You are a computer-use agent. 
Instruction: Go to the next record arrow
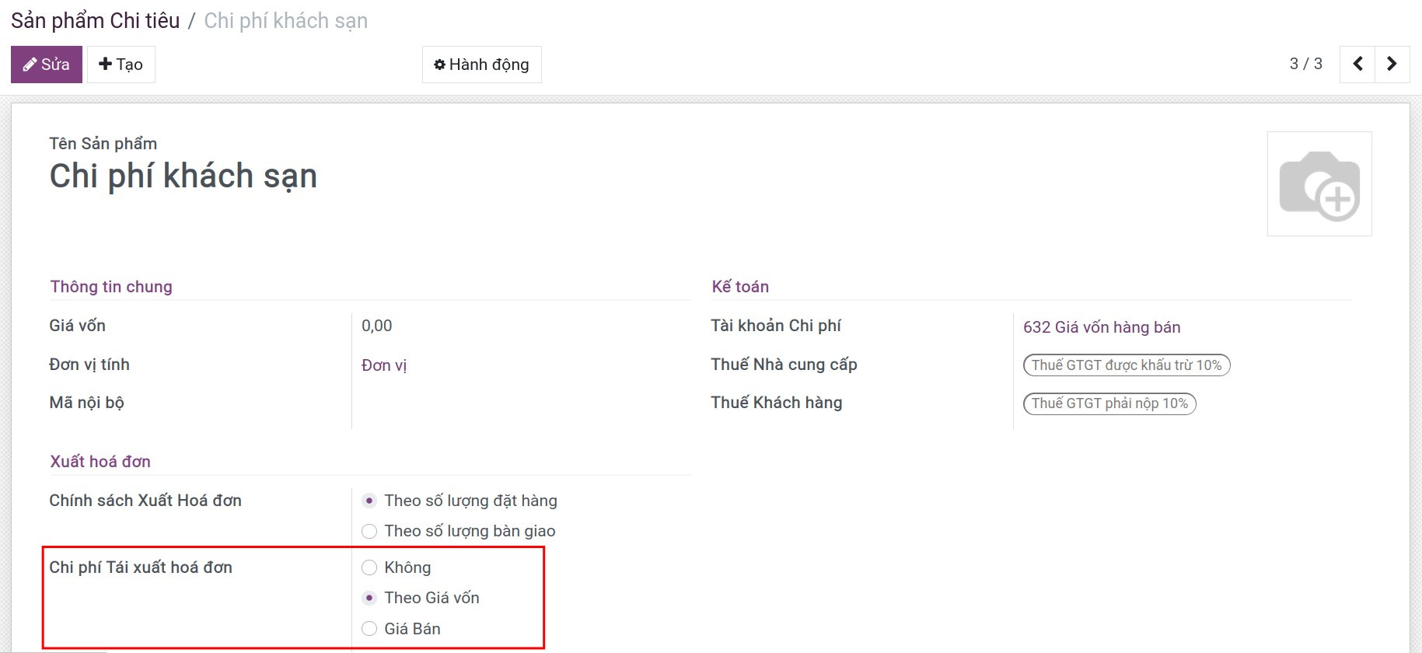coord(1392,64)
